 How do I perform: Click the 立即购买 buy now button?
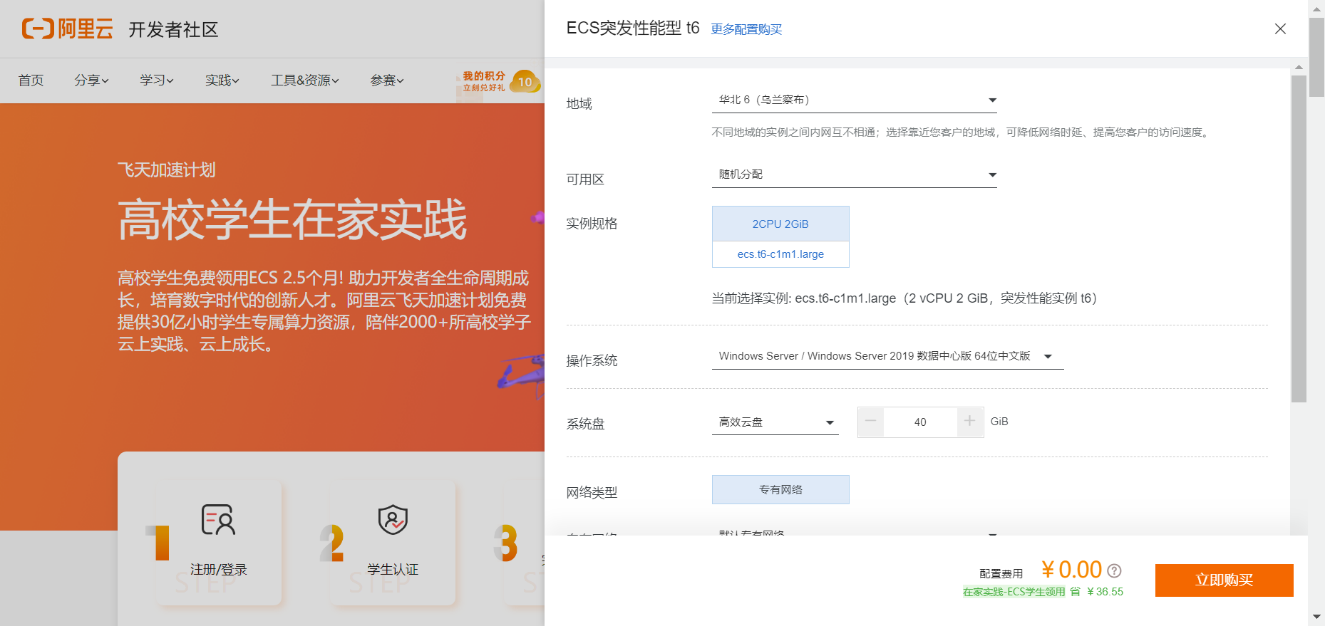1224,580
